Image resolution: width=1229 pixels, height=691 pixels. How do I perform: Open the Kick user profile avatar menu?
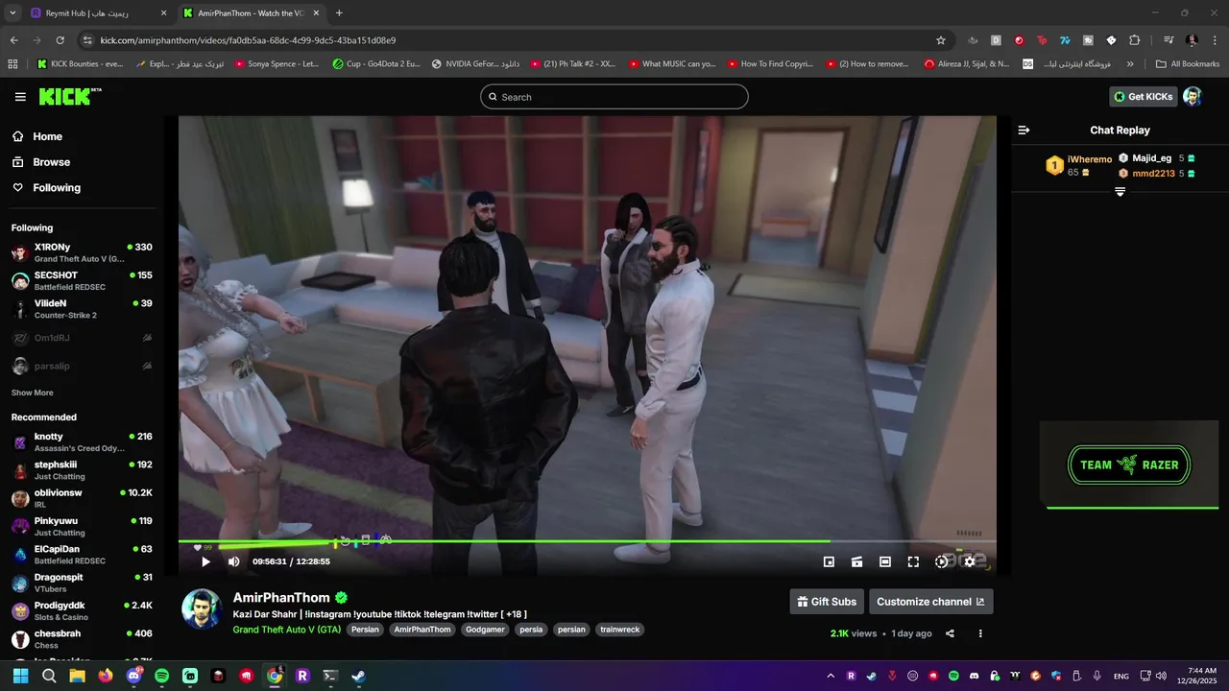coord(1193,97)
